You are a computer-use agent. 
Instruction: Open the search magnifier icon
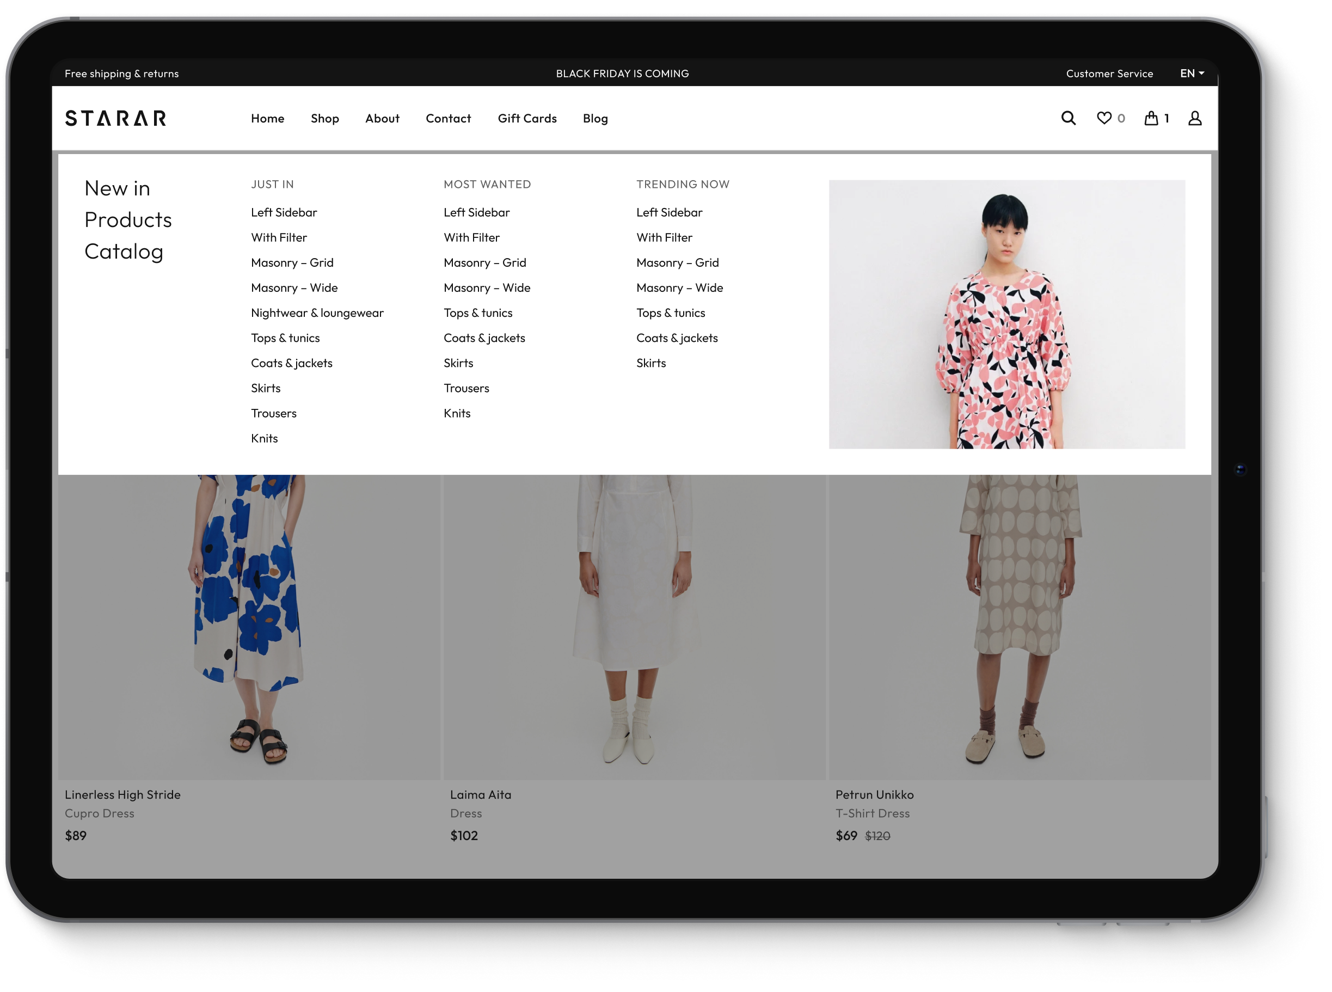click(1068, 118)
